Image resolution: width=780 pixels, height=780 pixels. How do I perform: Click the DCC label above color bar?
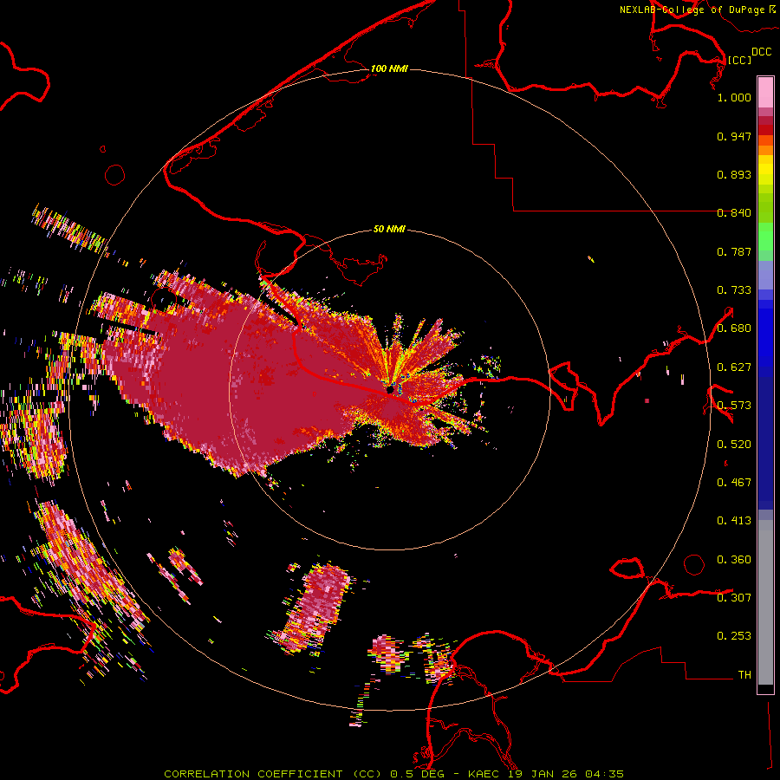pyautogui.click(x=761, y=52)
